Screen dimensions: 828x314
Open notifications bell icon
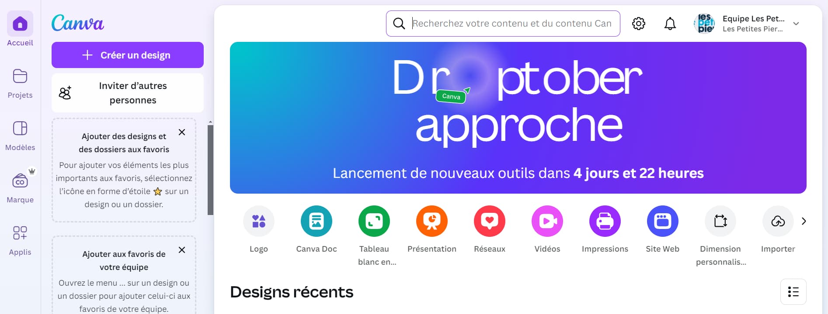click(670, 24)
